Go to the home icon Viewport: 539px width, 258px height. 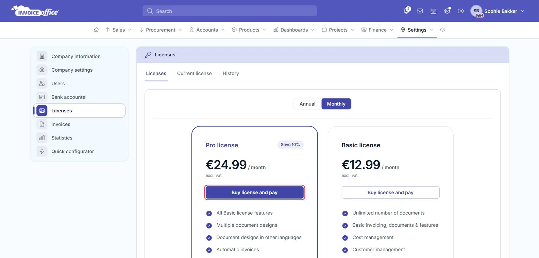point(96,30)
